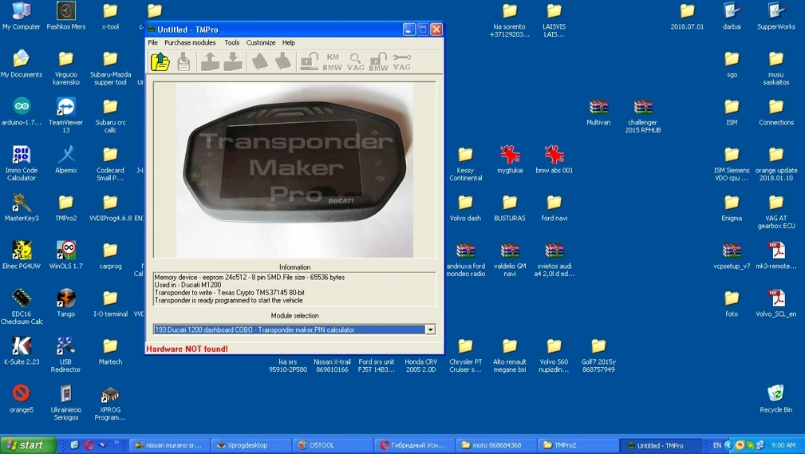Select the Enigma folder icon

[x=732, y=207]
